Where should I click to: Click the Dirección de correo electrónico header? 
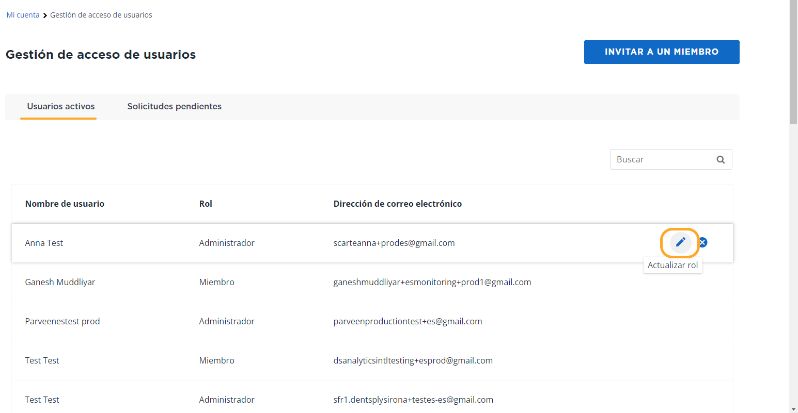[x=398, y=204]
